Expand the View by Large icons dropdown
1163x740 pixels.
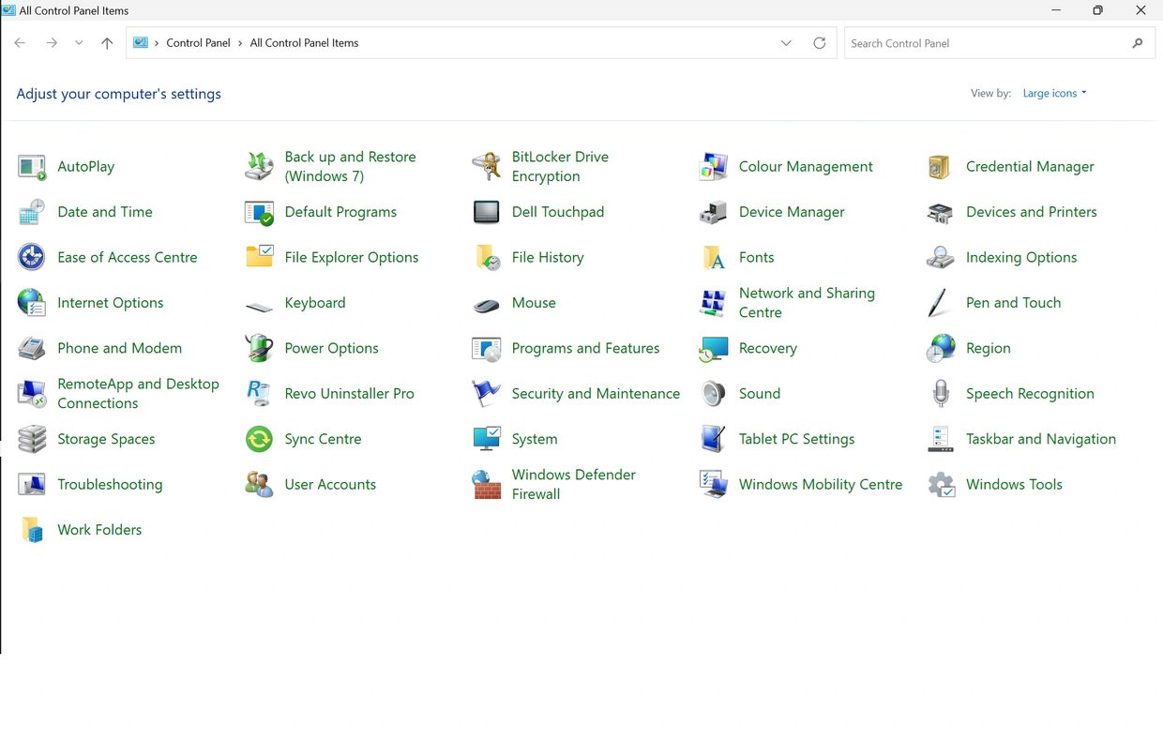pos(1054,94)
